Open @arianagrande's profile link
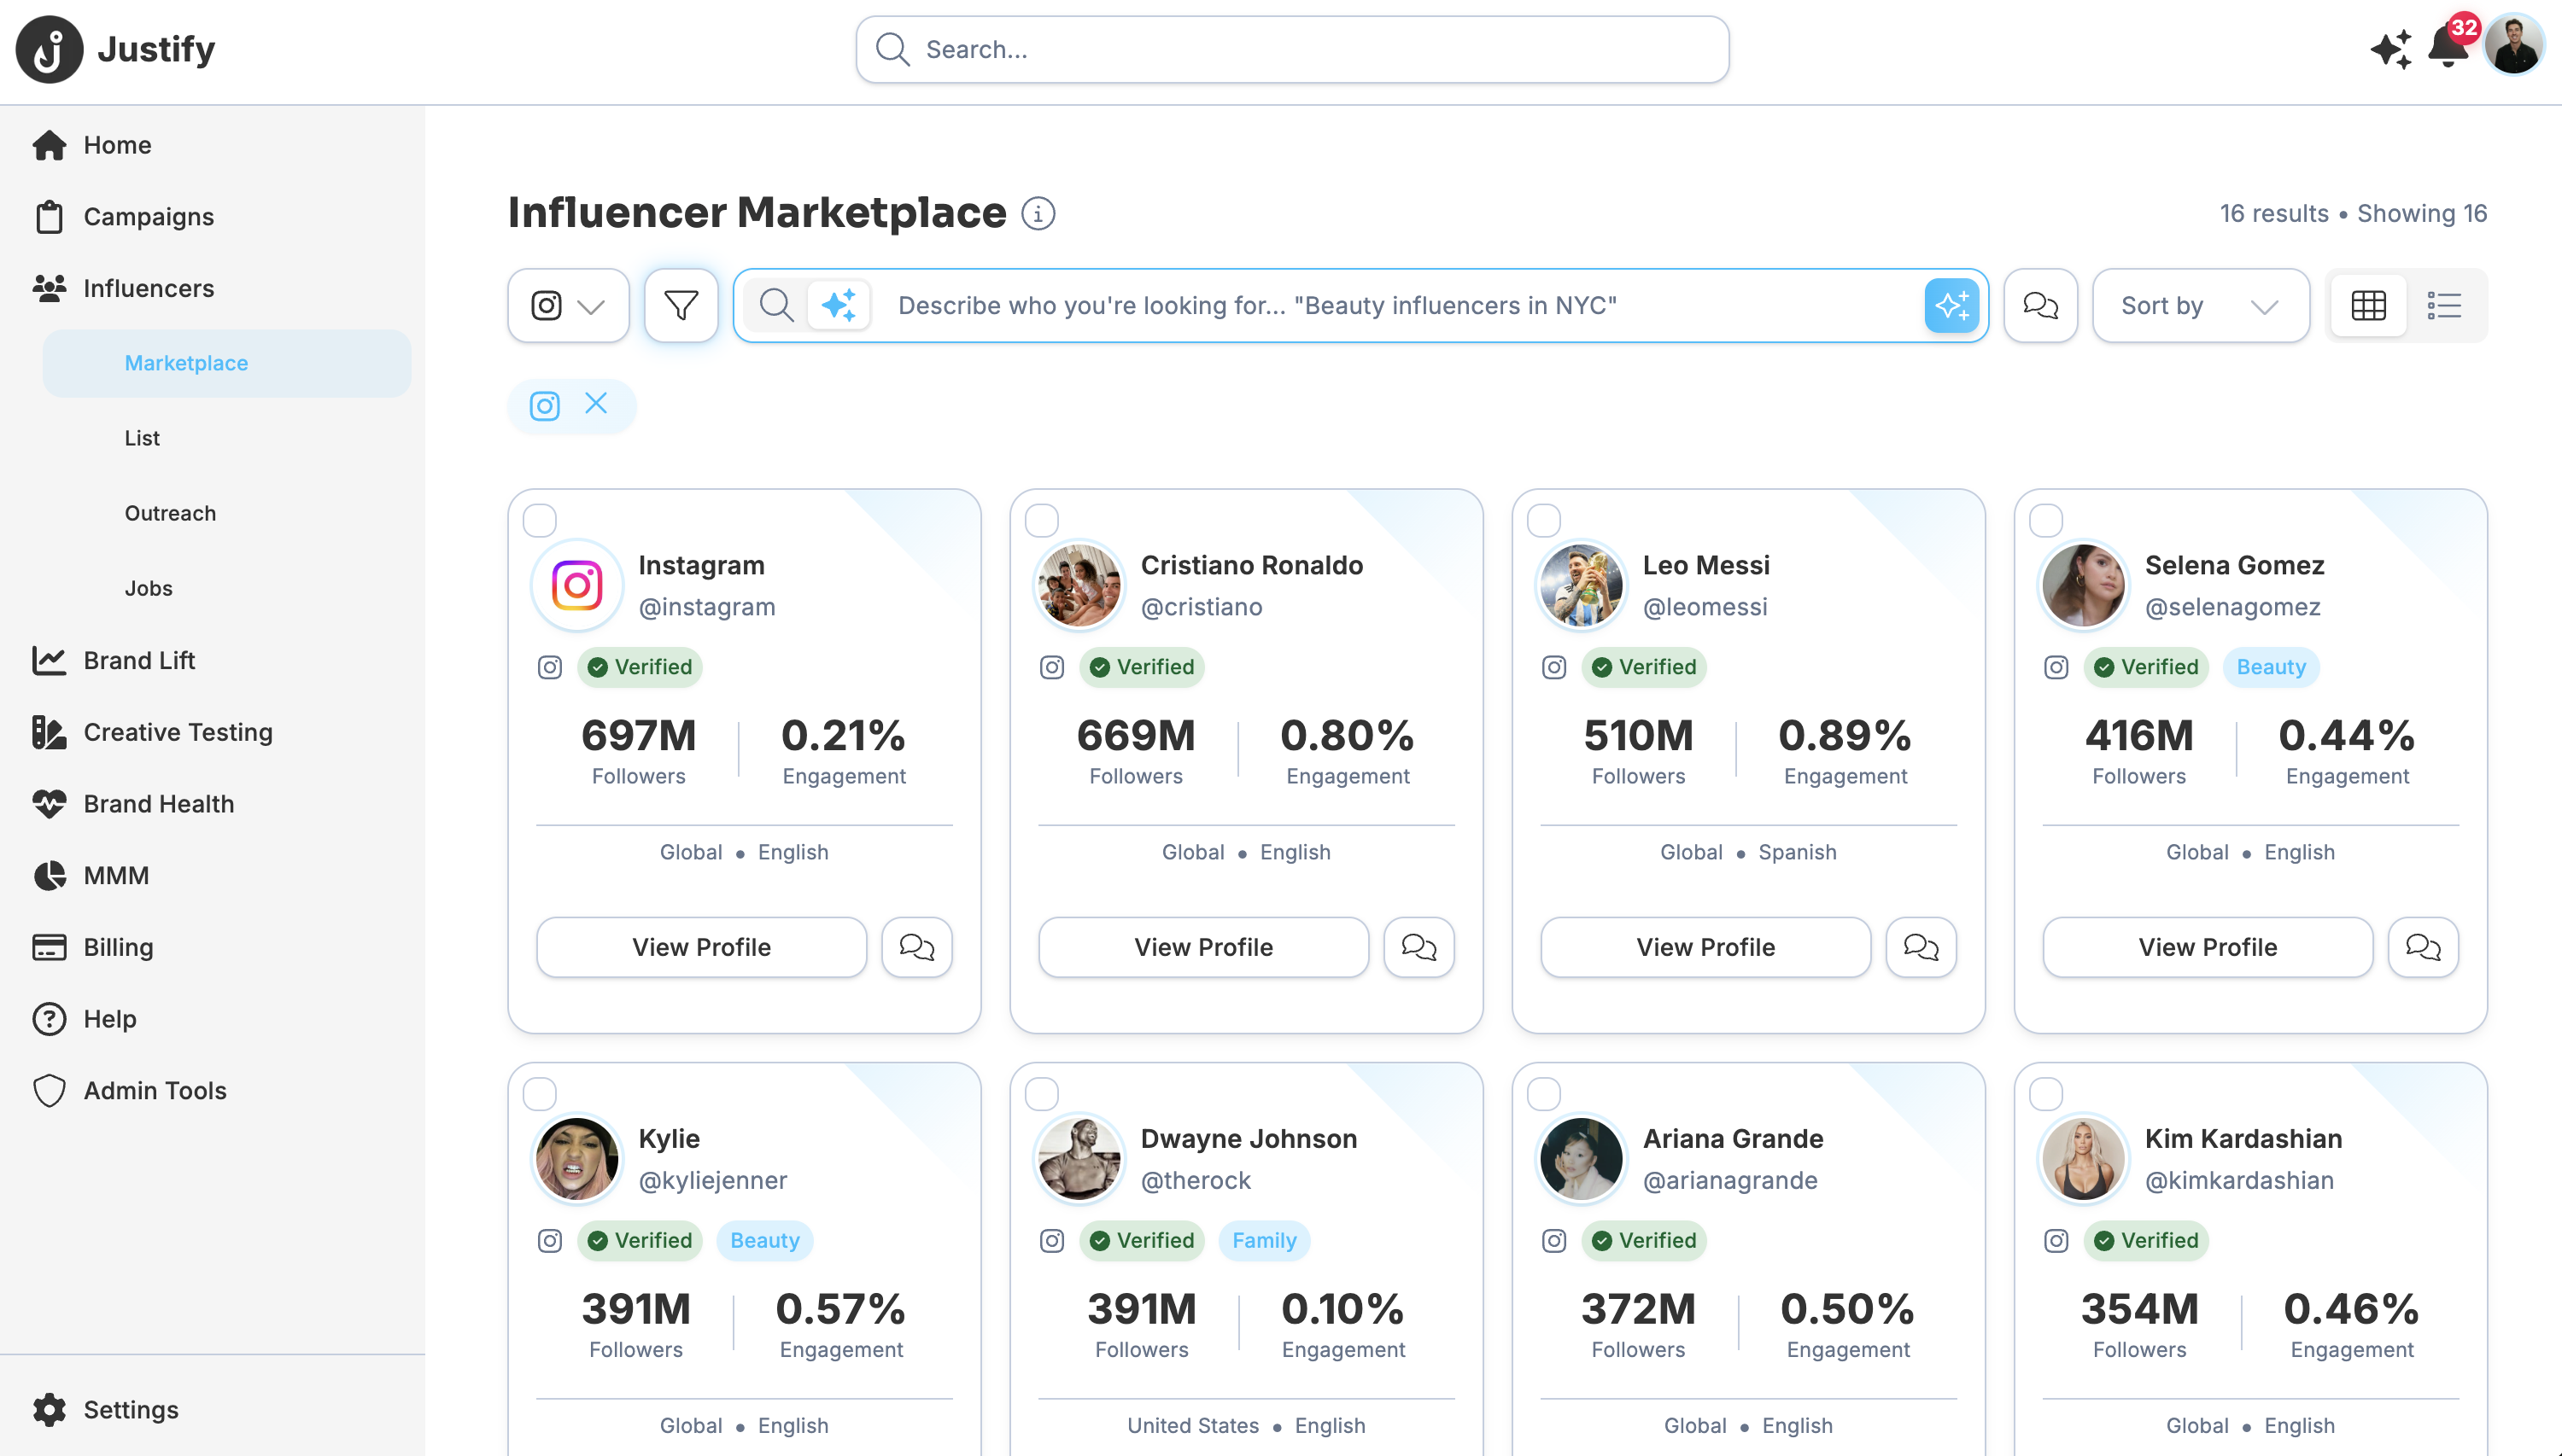 (x=1732, y=1180)
